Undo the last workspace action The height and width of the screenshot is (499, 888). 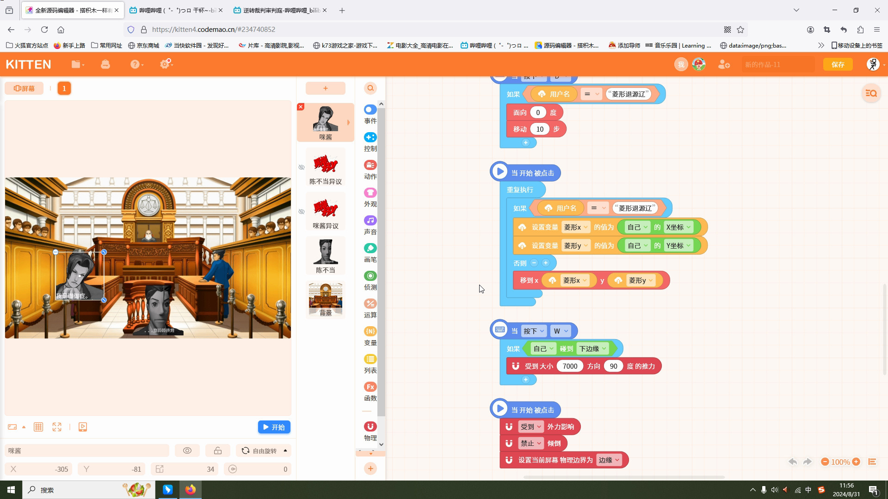pyautogui.click(x=793, y=462)
